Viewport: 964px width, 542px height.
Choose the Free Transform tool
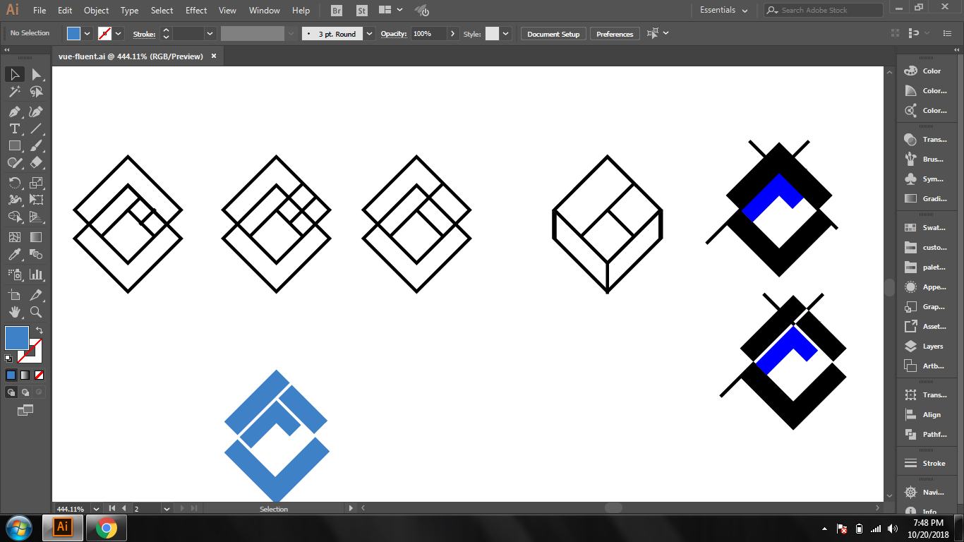point(36,200)
